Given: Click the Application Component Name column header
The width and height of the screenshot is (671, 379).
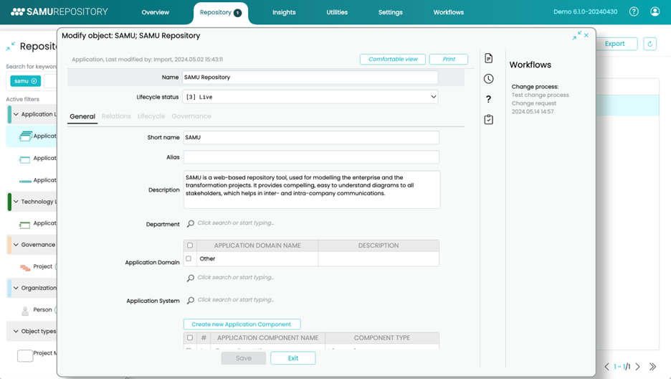Looking at the screenshot, I should [x=267, y=337].
